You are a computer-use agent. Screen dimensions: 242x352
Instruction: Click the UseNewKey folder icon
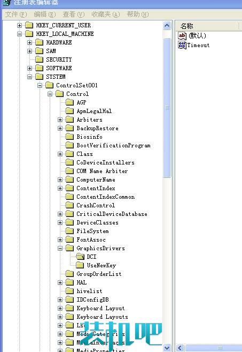click(x=80, y=265)
